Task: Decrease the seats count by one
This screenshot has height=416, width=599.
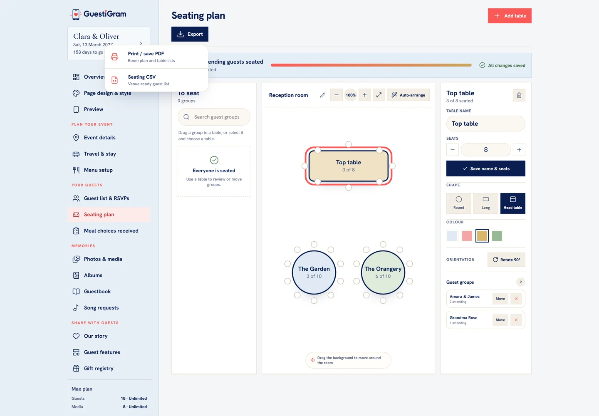Action: 453,150
